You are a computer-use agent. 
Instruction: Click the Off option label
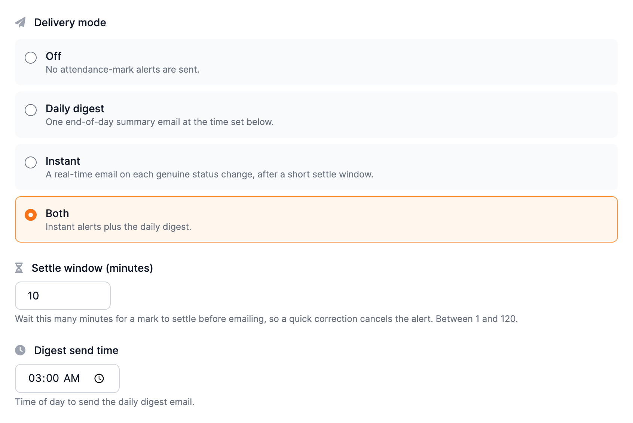(x=53, y=56)
